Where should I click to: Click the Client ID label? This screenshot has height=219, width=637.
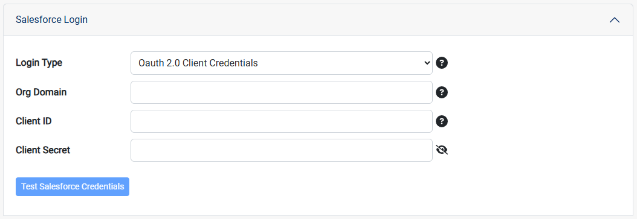point(34,121)
